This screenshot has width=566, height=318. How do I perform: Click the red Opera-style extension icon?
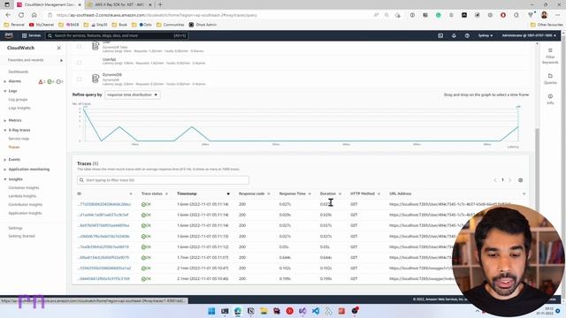click(503, 15)
